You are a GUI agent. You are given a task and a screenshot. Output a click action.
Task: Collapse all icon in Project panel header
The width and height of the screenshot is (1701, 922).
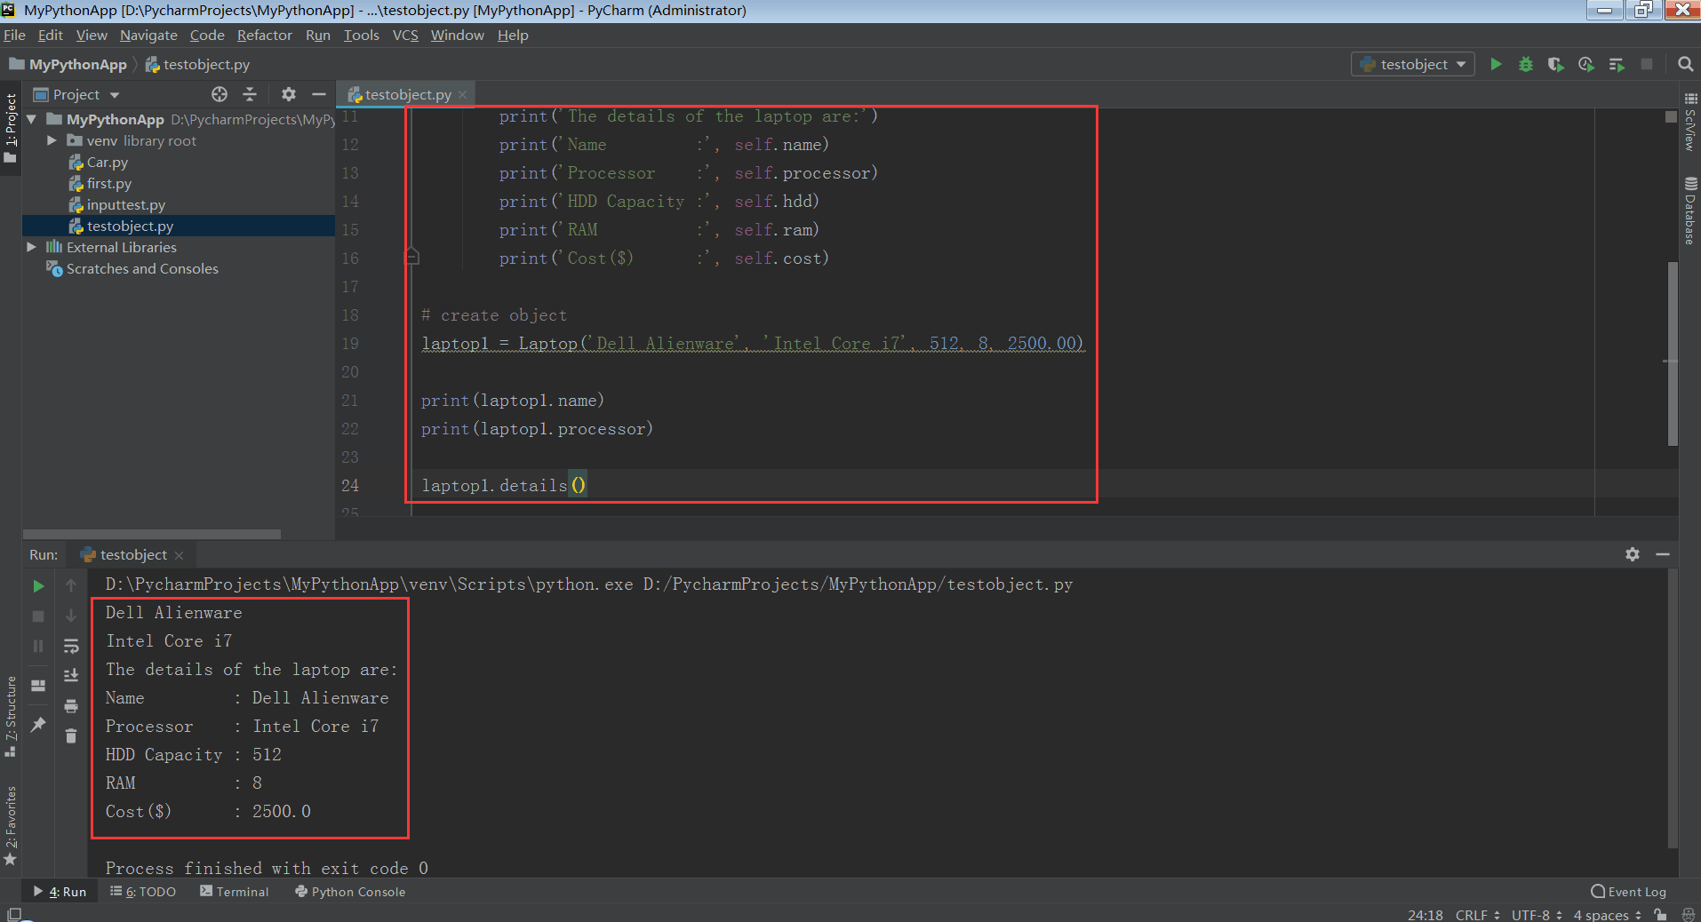pyautogui.click(x=250, y=94)
